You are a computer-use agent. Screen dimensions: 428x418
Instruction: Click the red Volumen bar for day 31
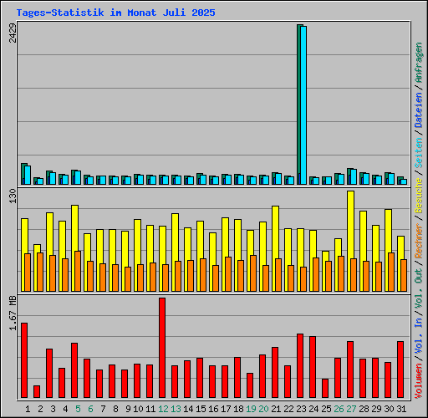click(x=400, y=370)
